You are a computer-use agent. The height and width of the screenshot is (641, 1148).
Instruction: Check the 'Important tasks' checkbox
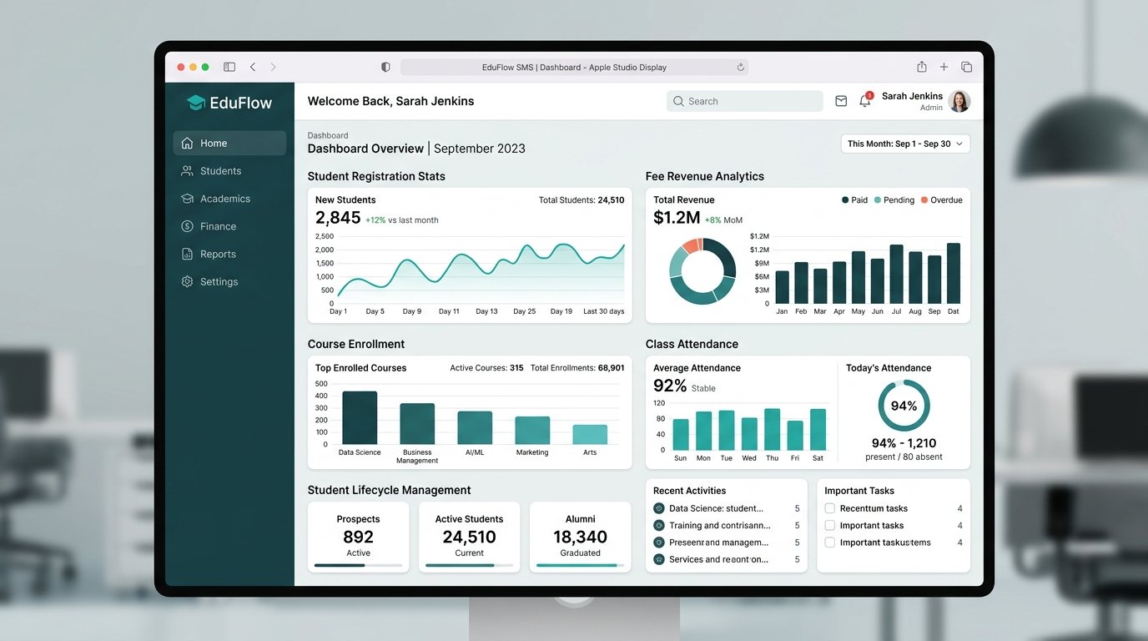click(x=829, y=526)
